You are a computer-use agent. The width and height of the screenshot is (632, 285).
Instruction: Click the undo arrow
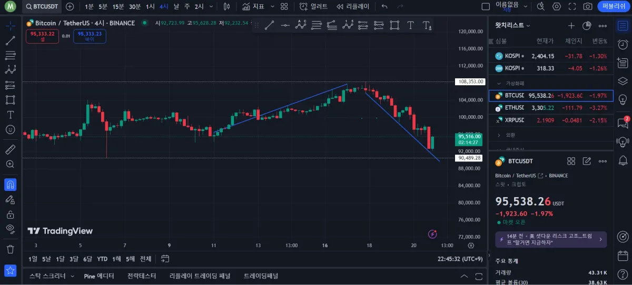point(384,6)
